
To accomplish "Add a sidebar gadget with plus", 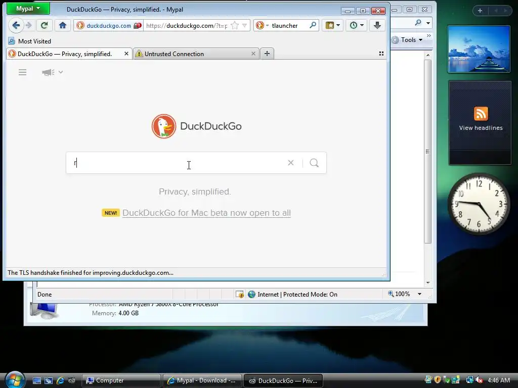I will pos(480,11).
